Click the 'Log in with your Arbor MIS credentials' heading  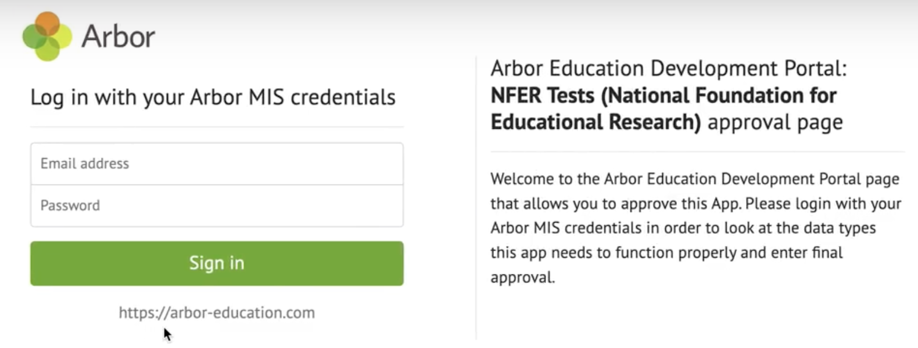(213, 97)
